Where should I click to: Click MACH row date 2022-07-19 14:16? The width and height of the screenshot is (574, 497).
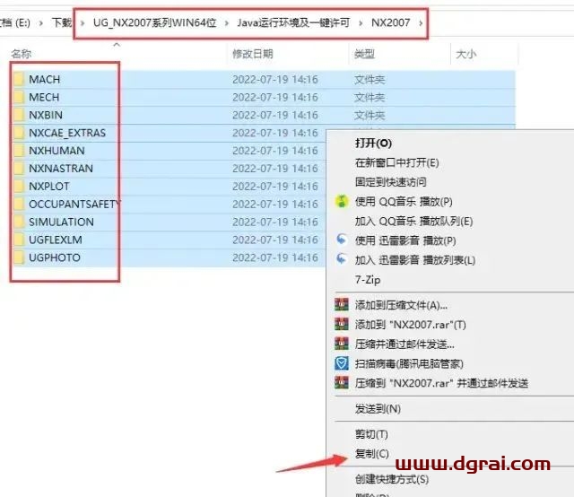click(275, 80)
